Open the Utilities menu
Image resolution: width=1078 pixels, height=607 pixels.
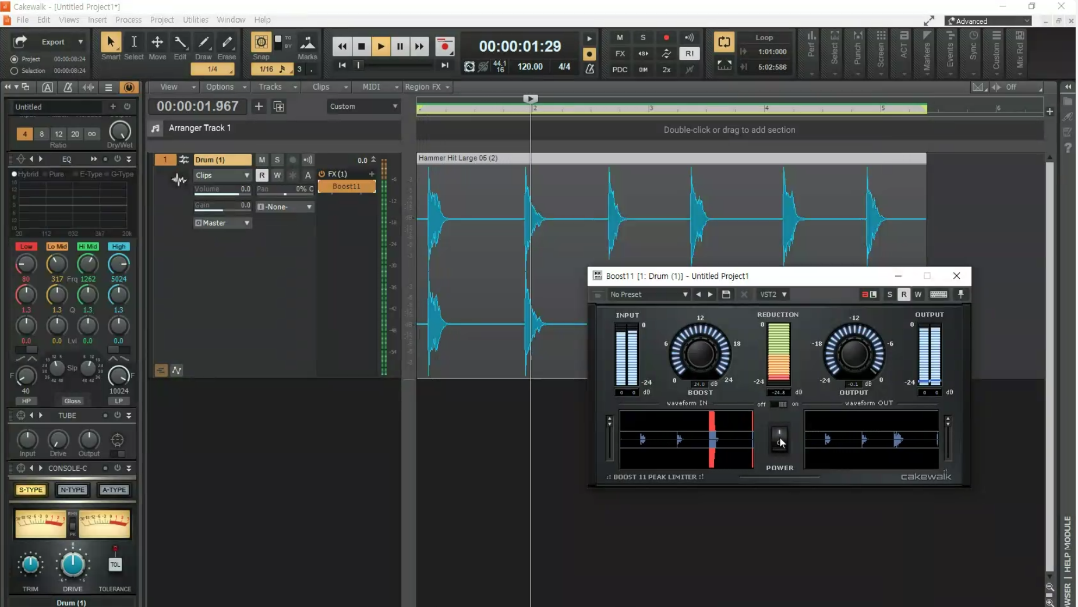coord(195,20)
